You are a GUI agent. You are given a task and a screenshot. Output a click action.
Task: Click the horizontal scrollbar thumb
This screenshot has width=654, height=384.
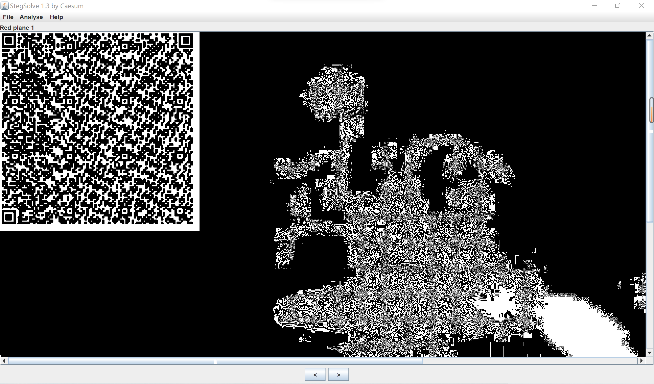point(215,361)
